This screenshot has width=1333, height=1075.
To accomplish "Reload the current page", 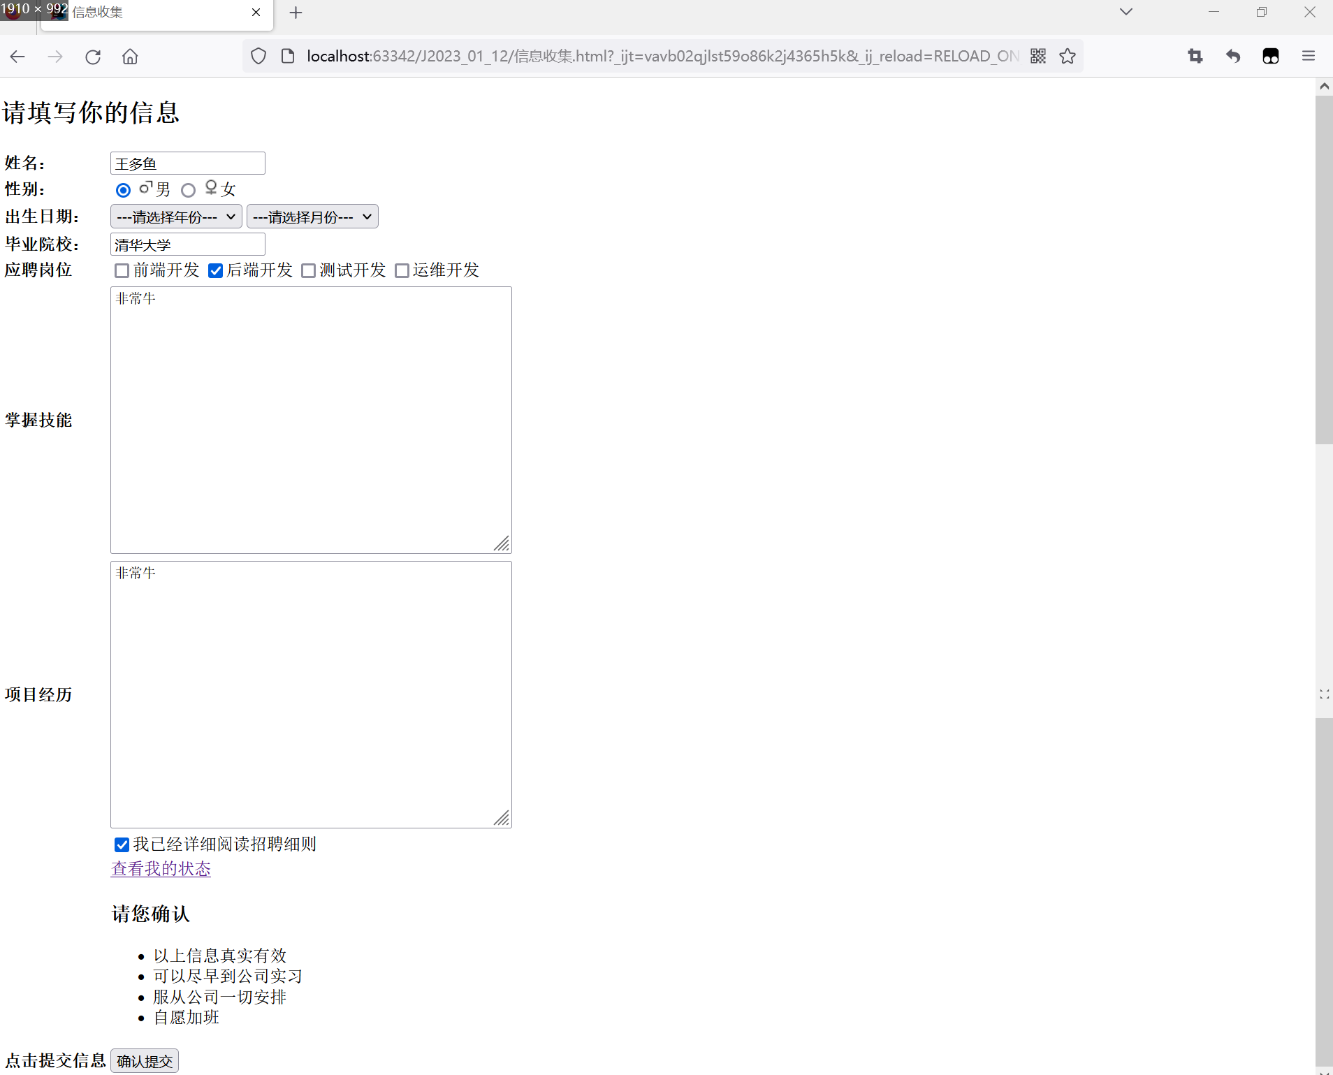I will pos(93,57).
